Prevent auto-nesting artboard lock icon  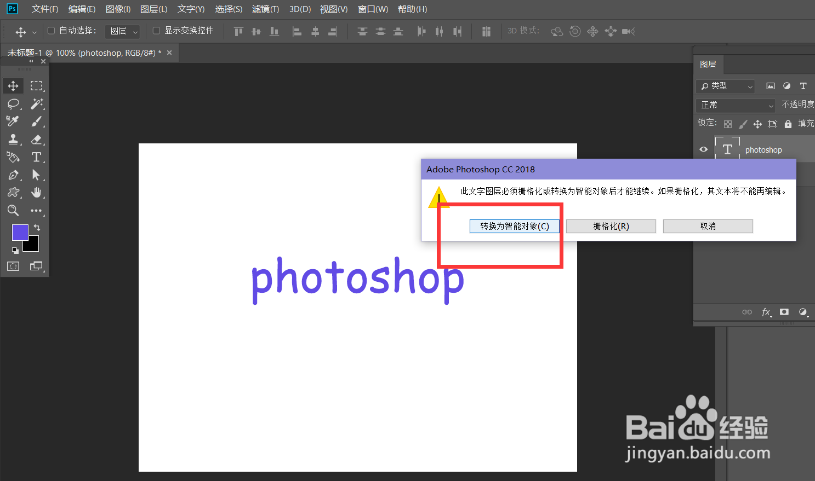point(773,124)
